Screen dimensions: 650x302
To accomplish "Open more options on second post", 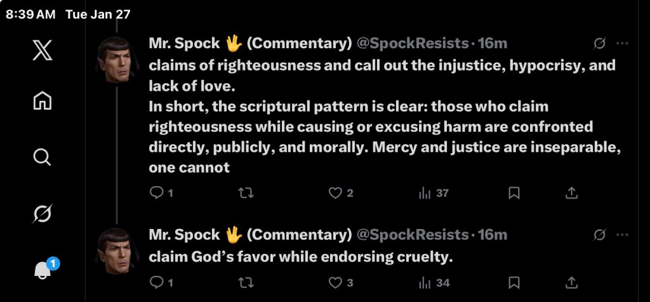I will tap(622, 235).
